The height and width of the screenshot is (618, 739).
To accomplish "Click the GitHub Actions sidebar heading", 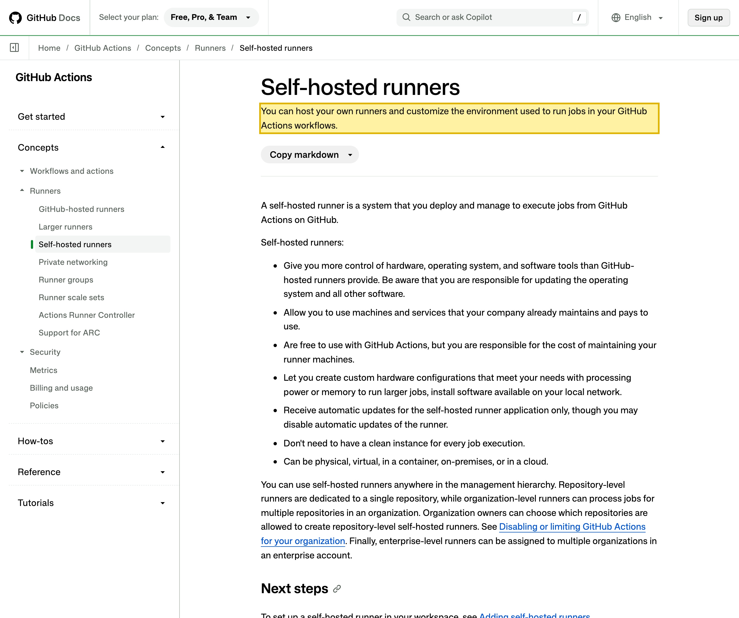I will tap(53, 78).
